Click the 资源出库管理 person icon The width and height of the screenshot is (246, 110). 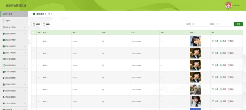coord(4,97)
